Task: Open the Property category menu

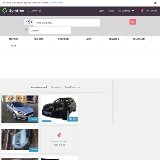Action: 64,39
